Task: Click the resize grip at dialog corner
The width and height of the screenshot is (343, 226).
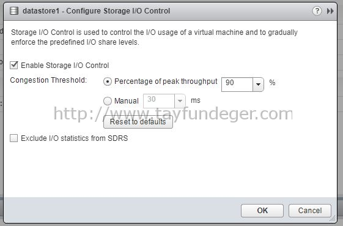Action: tap(333, 219)
